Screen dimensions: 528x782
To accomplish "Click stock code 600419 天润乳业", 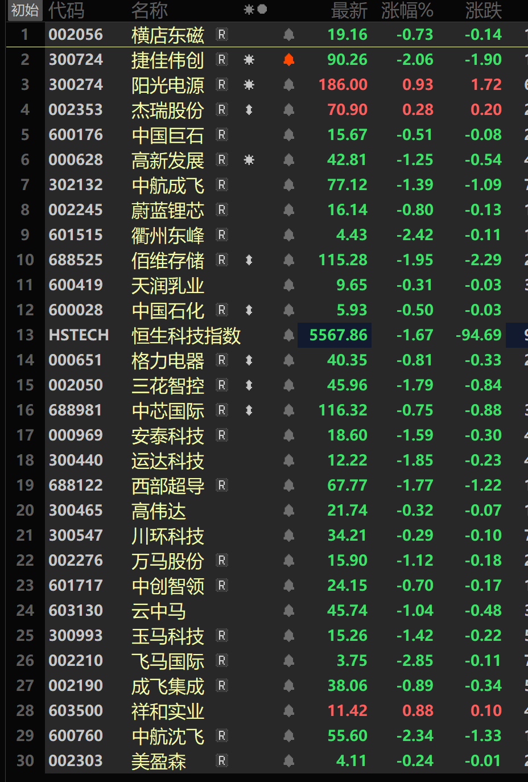I will tap(76, 285).
